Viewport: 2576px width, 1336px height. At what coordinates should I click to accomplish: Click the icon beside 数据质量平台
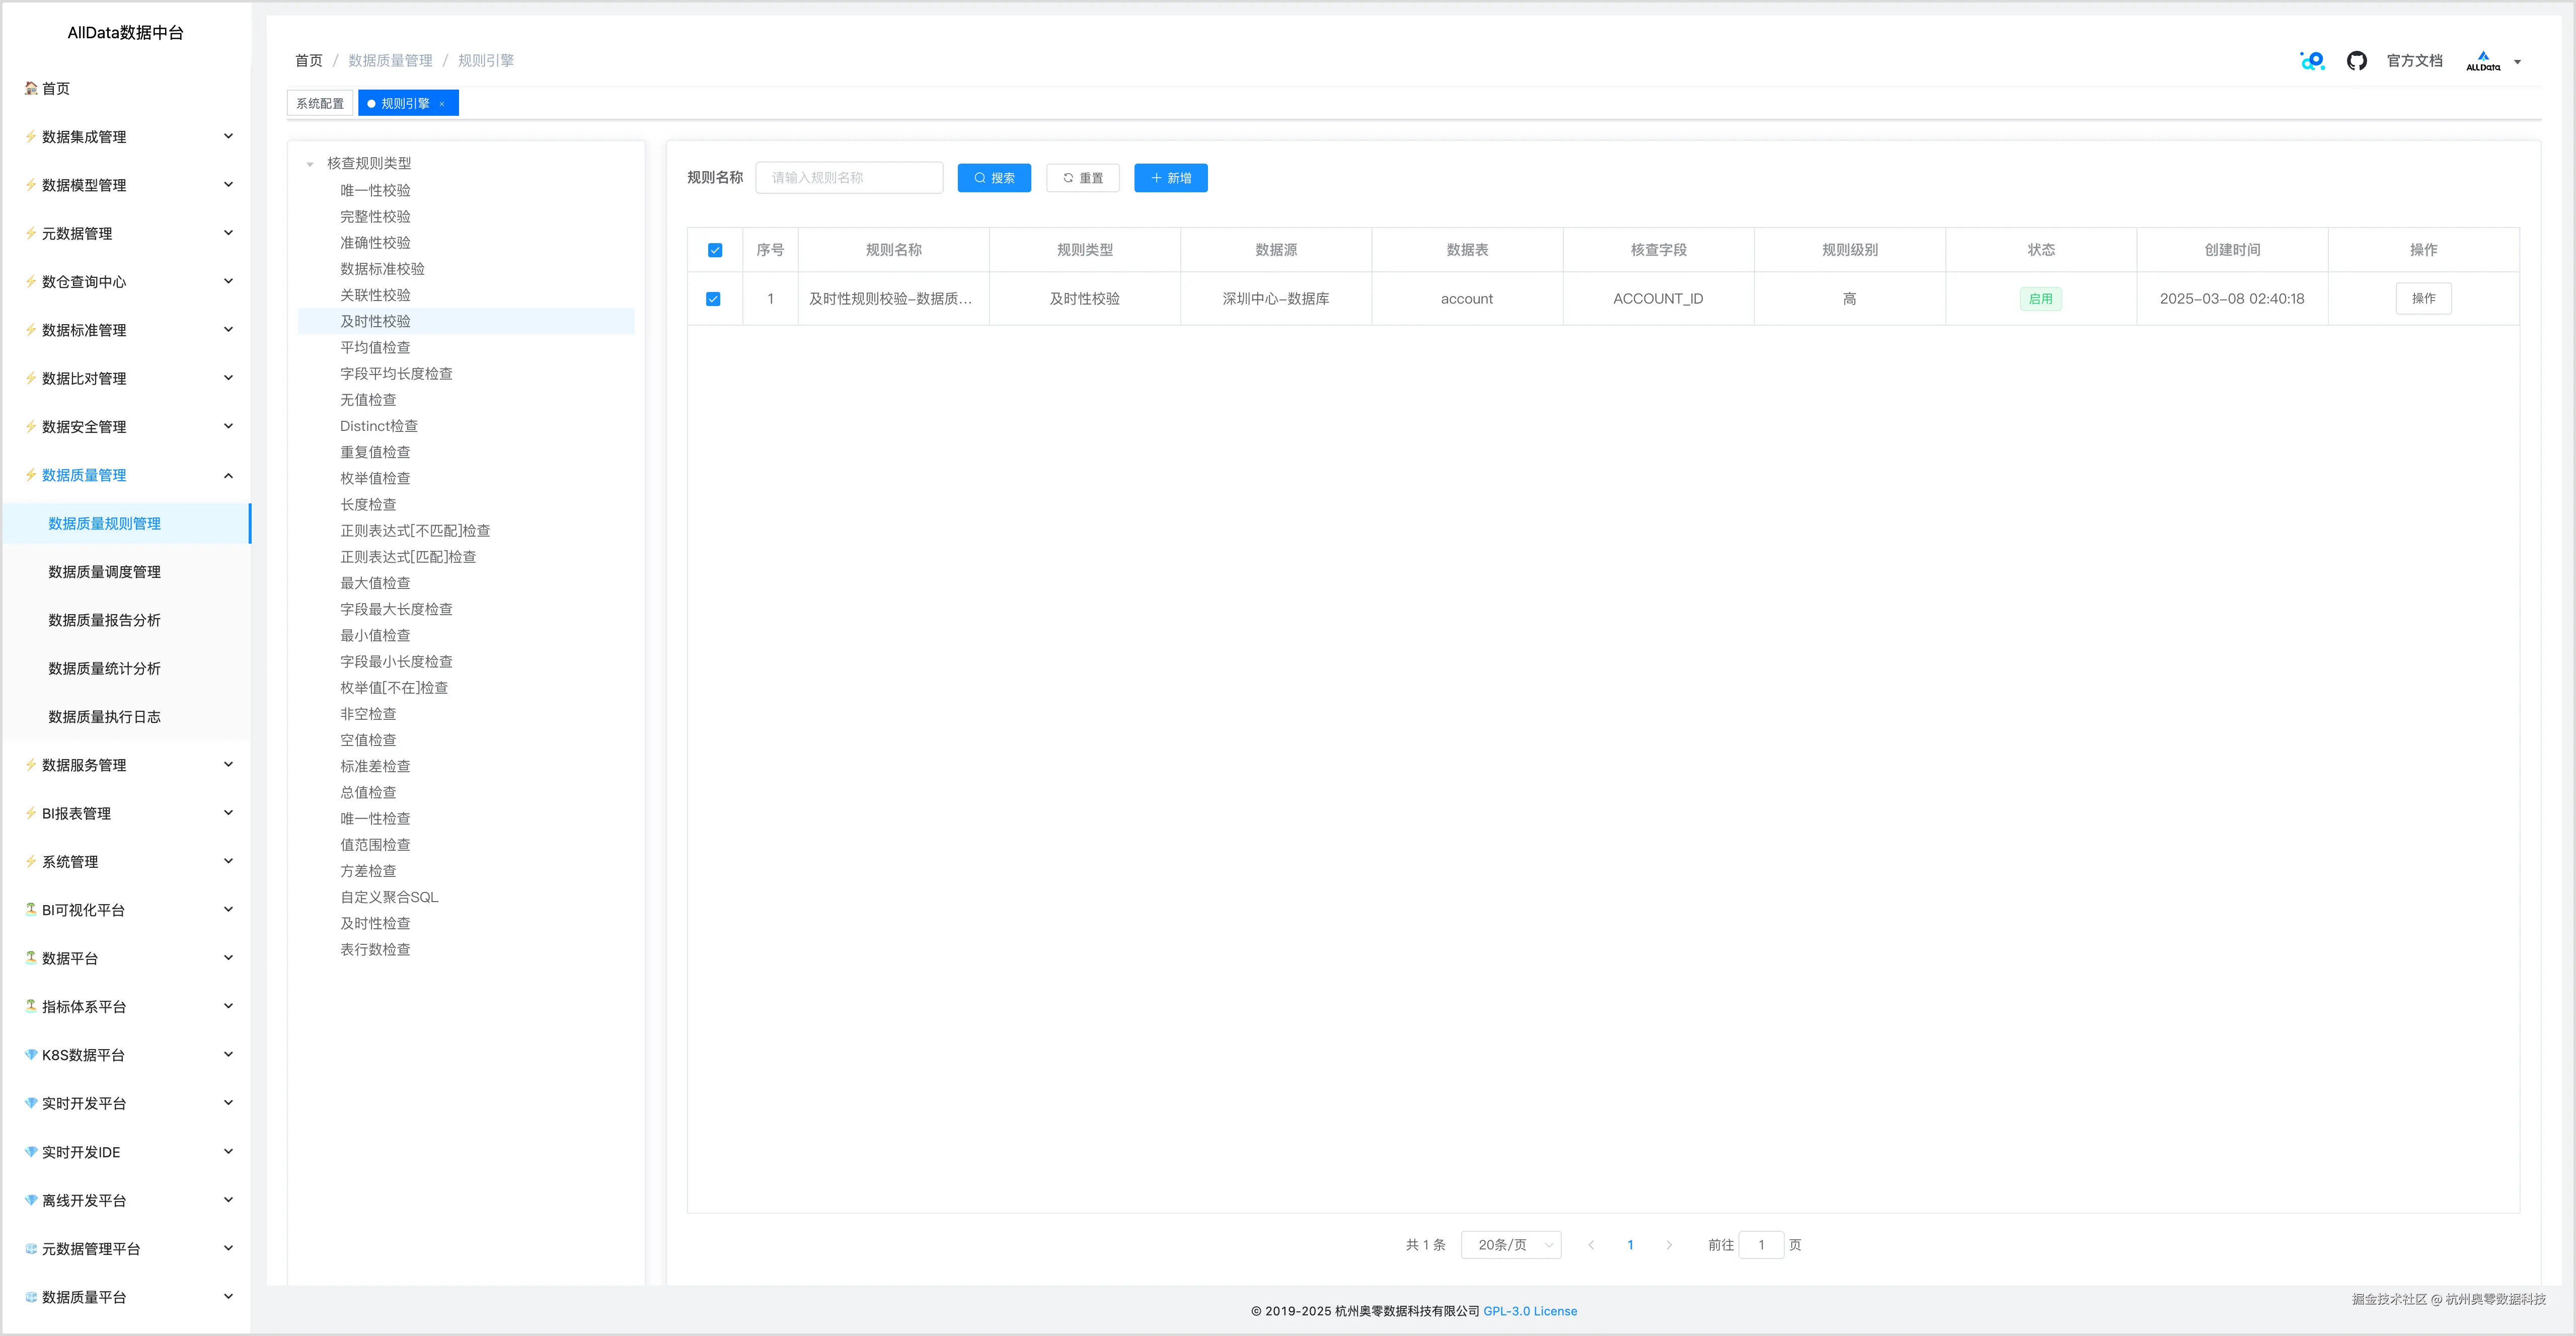[x=31, y=1297]
